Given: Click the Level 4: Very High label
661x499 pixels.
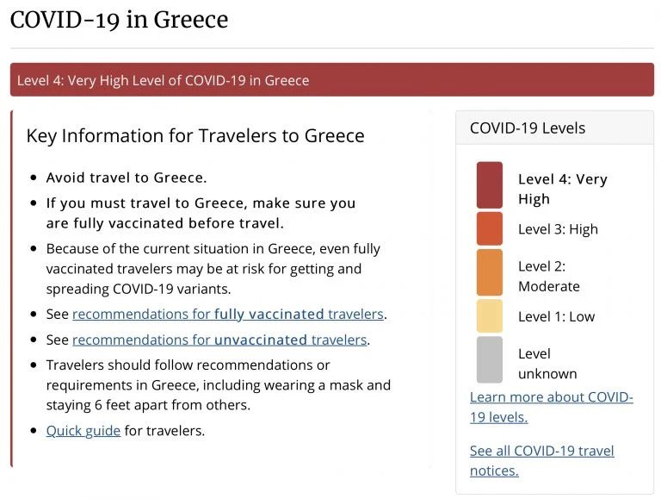Looking at the screenshot, I should pyautogui.click(x=562, y=189).
